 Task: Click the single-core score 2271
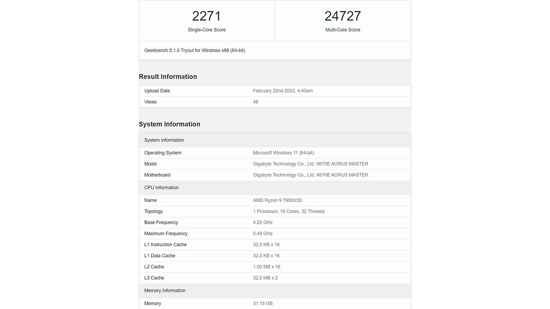(207, 16)
